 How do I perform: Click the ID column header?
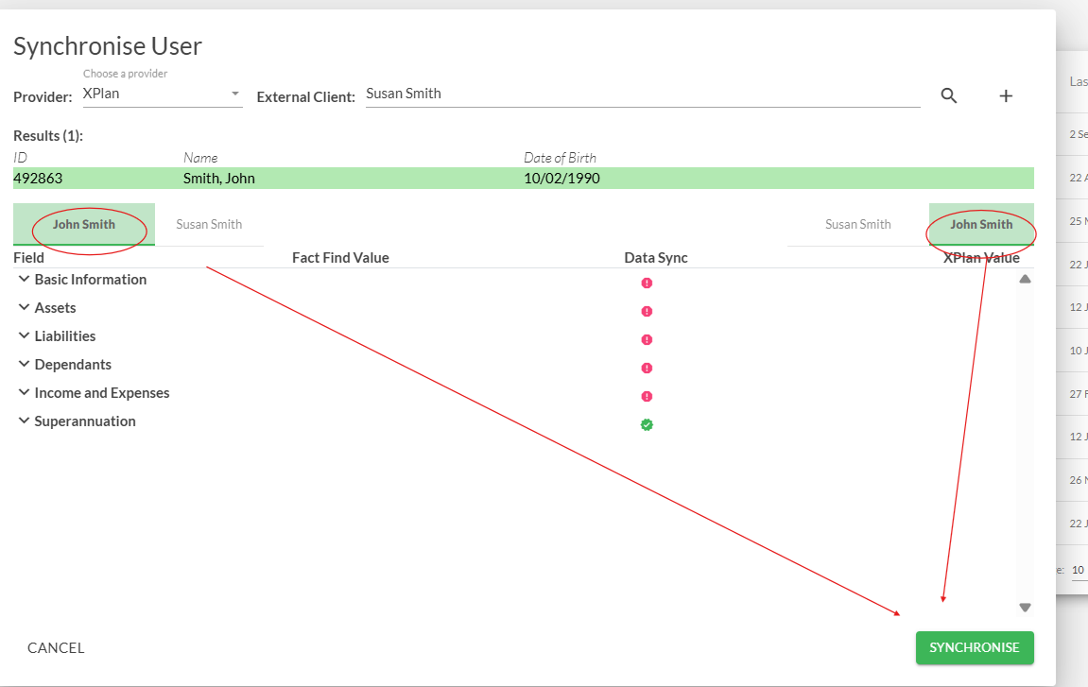(20, 158)
